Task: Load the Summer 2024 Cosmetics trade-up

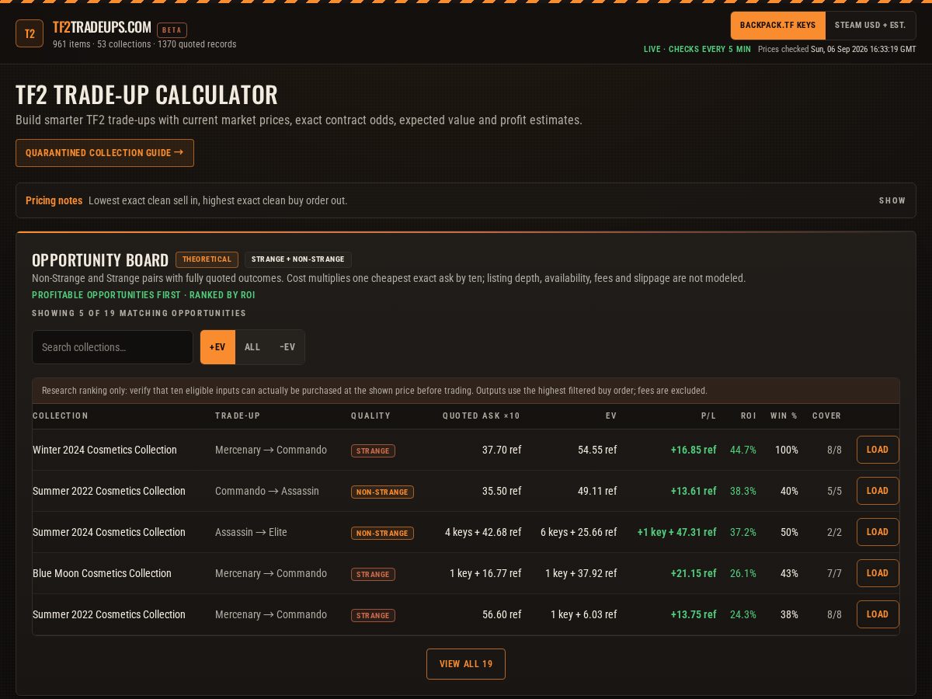Action: 878,532
